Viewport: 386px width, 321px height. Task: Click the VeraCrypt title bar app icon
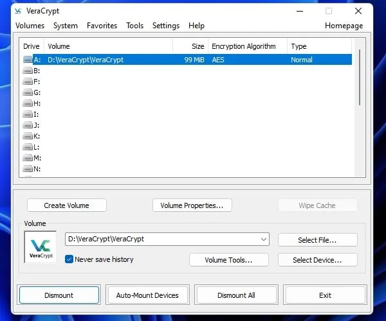pyautogui.click(x=18, y=11)
